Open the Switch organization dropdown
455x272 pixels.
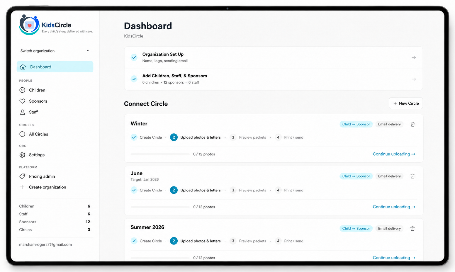pos(55,51)
